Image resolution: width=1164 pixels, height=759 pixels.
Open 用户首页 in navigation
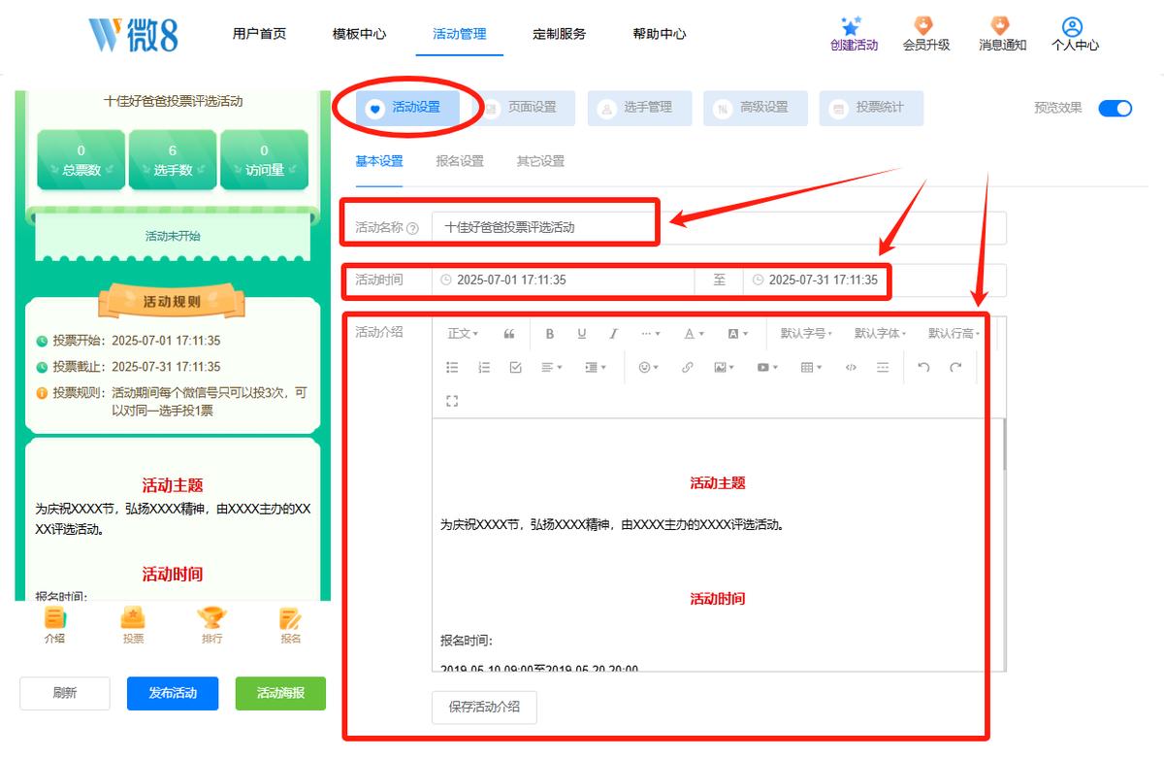259,34
